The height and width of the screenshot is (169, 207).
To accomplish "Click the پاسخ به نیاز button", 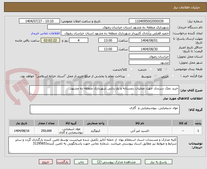I will [x=158, y=162].
